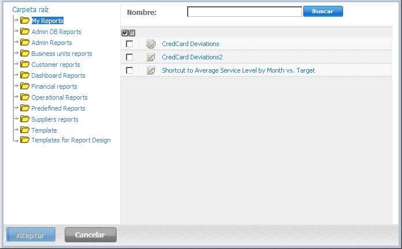This screenshot has width=402, height=249.
Task: Focus the Nombre search input field
Action: tap(244, 12)
